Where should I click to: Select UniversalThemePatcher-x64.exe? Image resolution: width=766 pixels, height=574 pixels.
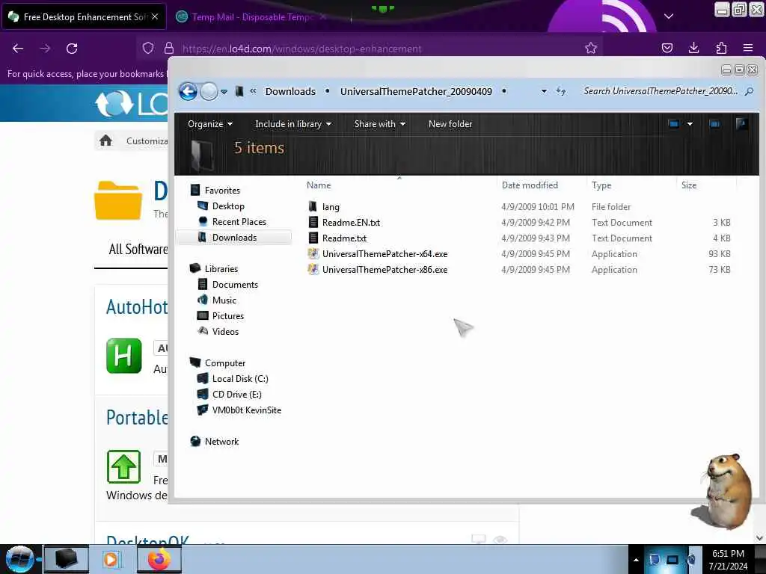click(x=384, y=254)
